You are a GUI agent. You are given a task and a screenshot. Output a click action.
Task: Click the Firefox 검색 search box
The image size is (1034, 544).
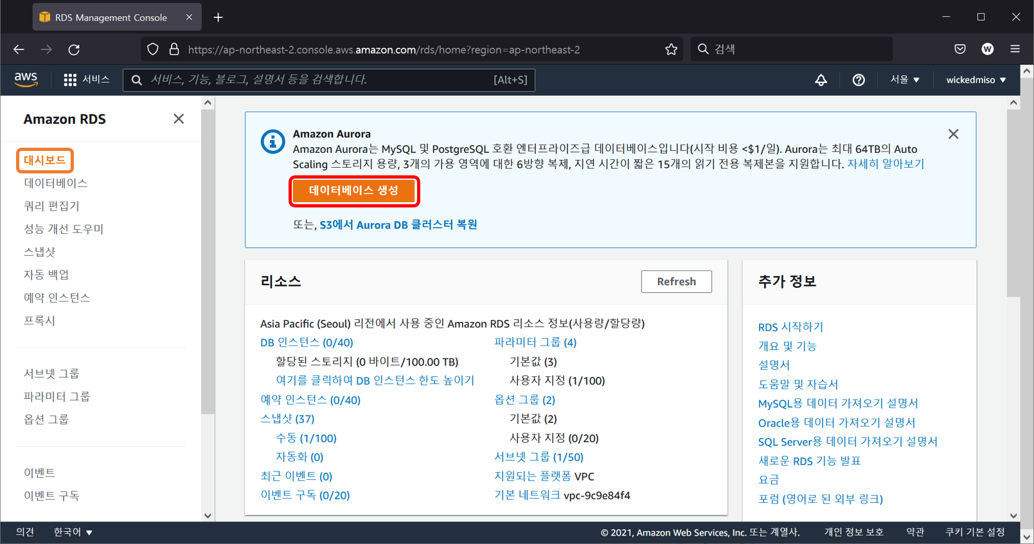pos(792,49)
